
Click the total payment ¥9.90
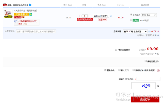tap(153, 49)
